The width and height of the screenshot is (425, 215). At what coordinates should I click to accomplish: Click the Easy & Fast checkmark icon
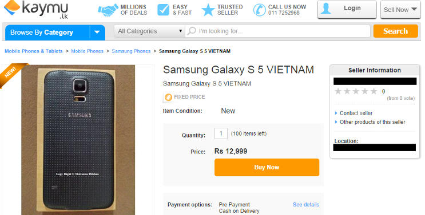[163, 10]
